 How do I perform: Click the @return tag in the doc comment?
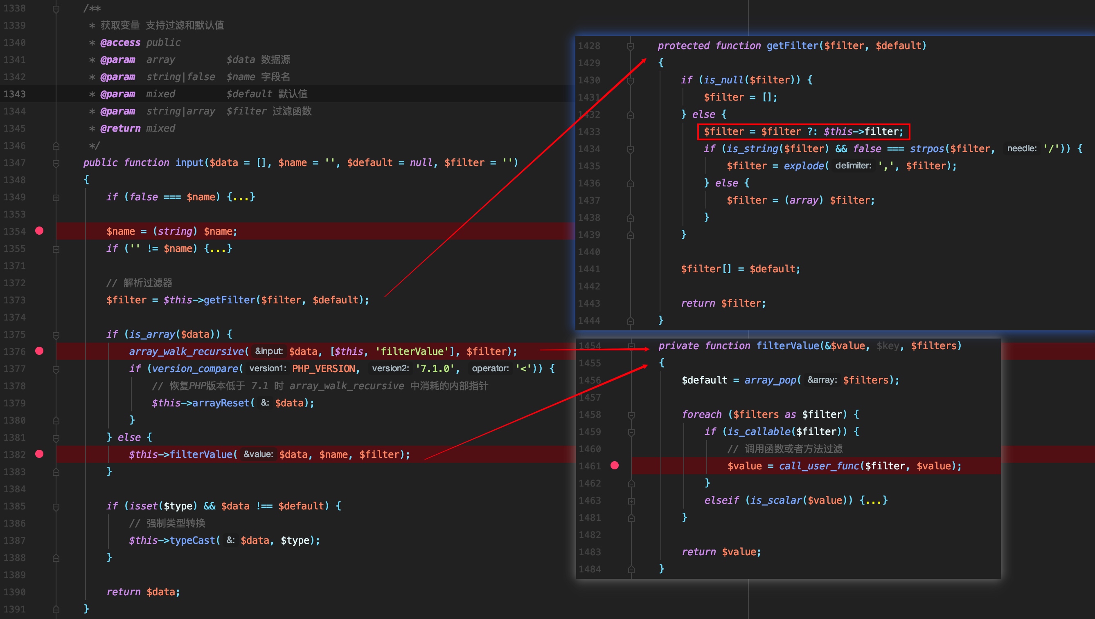click(120, 128)
